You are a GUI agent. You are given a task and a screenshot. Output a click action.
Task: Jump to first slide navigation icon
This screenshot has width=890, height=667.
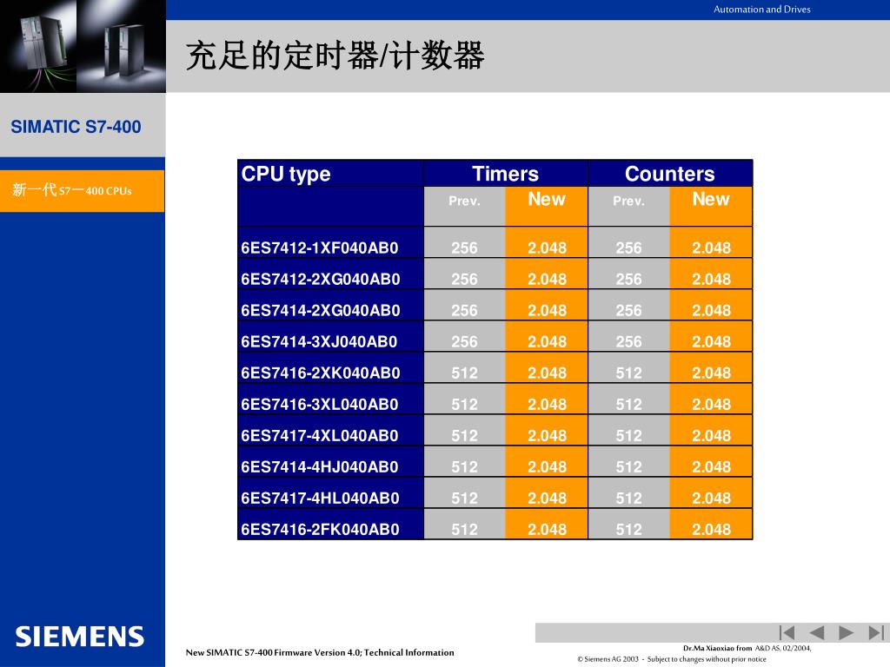[x=787, y=632]
